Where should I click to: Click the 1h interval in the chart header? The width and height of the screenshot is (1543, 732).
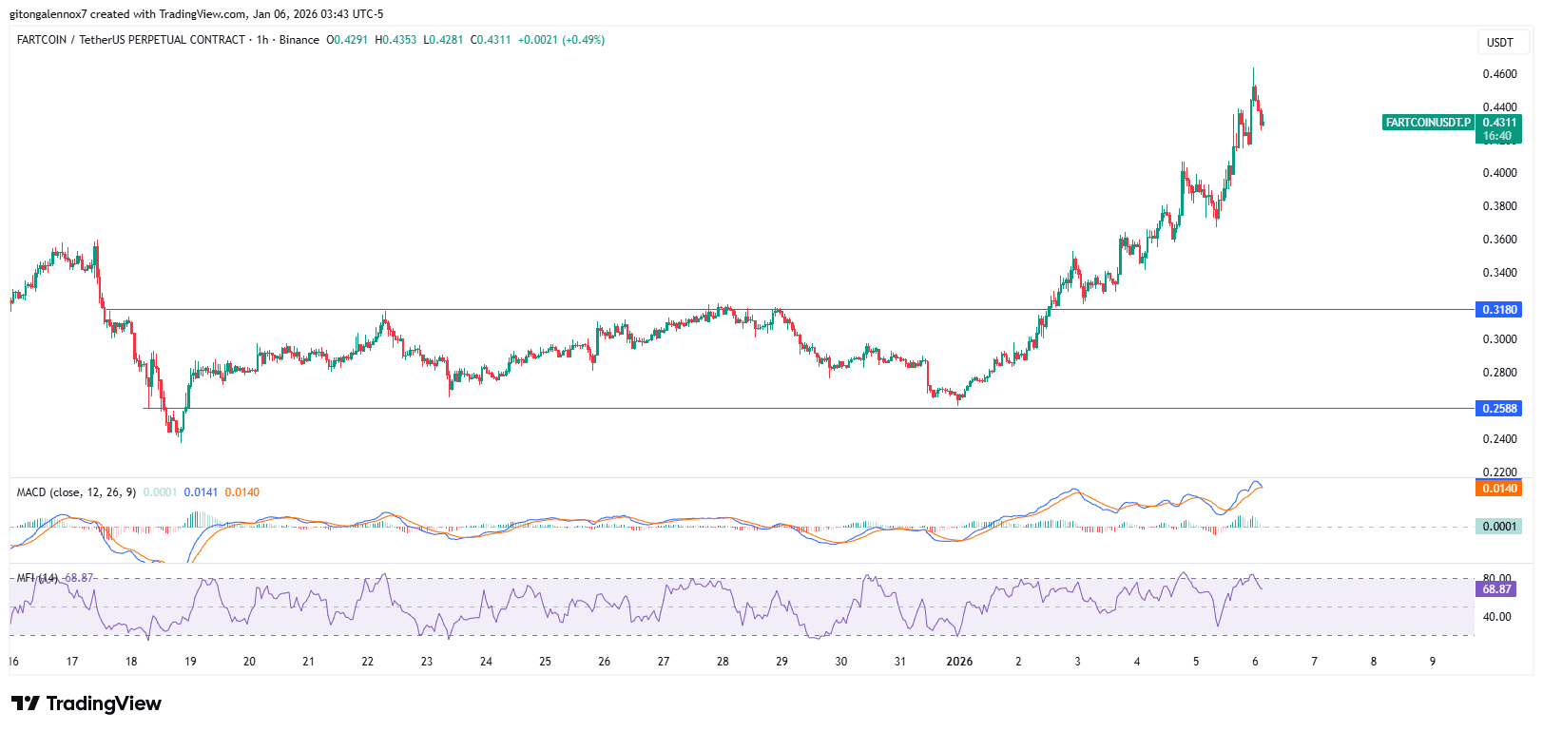click(262, 40)
